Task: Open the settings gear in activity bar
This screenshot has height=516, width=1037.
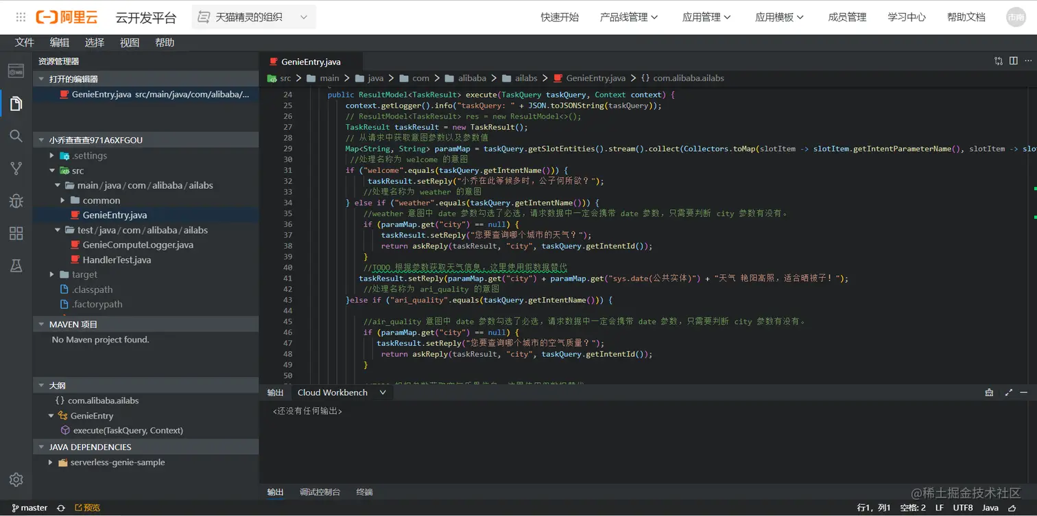Action: [x=16, y=480]
